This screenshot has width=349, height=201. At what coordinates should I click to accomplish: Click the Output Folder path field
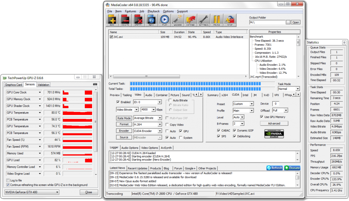pyautogui.click(x=267, y=22)
